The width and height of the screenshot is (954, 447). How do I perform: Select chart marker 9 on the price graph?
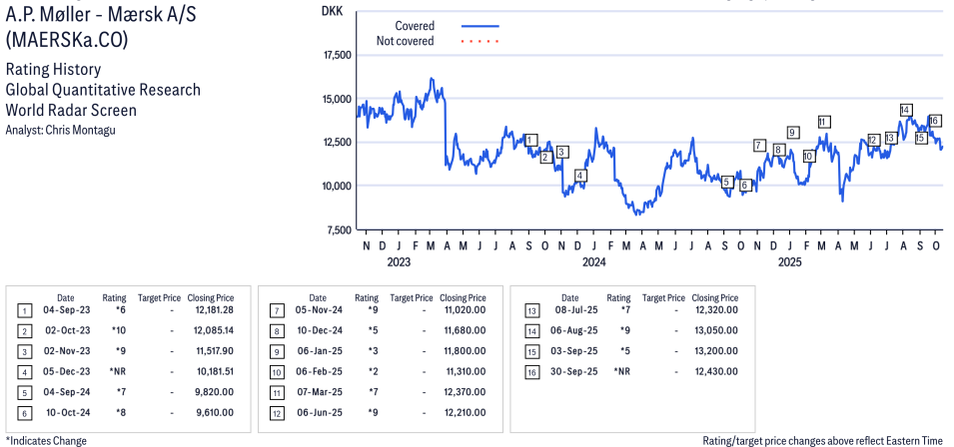(792, 133)
